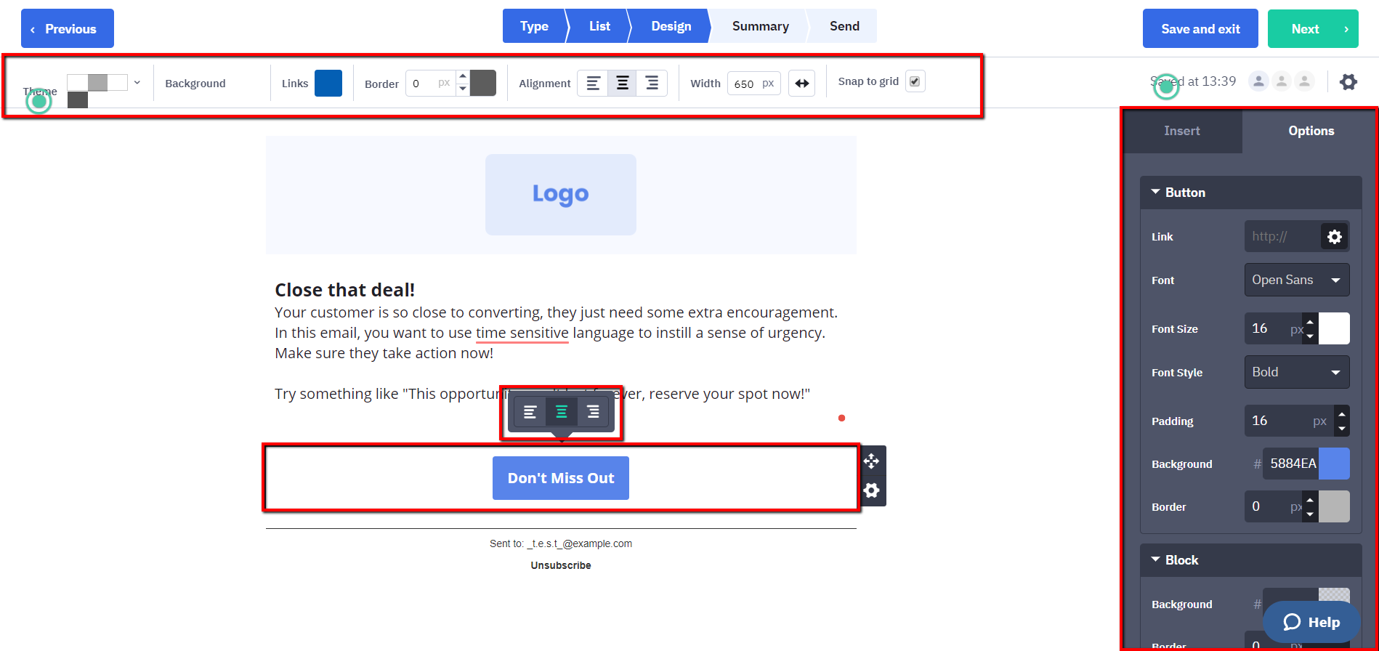Click 'Close that deal!' heading
The width and height of the screenshot is (1379, 651).
pos(345,290)
